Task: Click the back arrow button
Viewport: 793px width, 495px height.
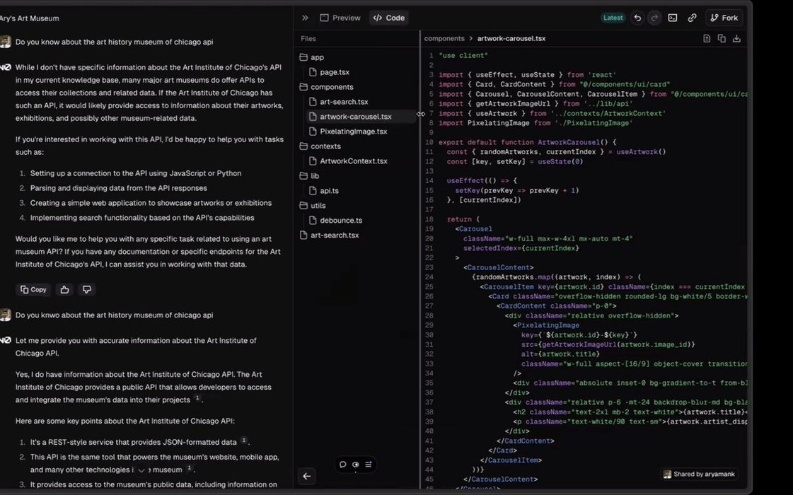Action: [x=306, y=477]
